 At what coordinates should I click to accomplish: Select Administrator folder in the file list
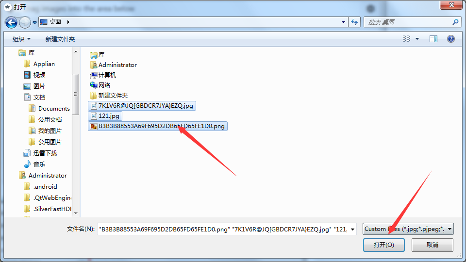coord(113,65)
